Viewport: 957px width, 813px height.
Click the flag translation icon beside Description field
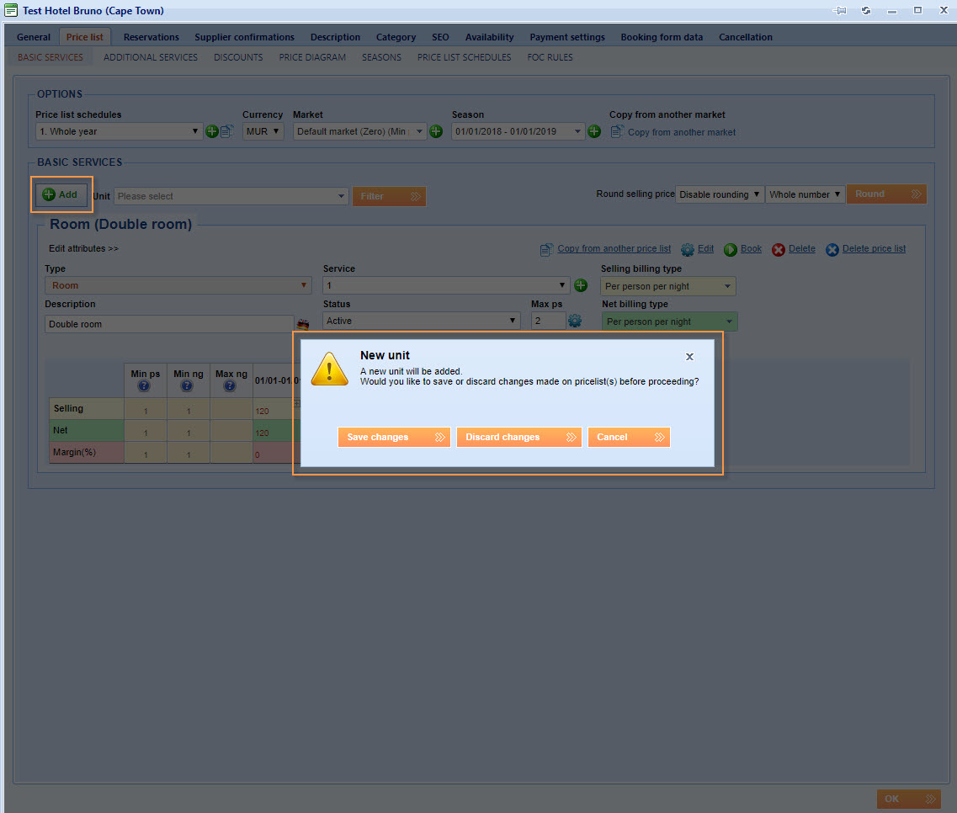[x=303, y=324]
